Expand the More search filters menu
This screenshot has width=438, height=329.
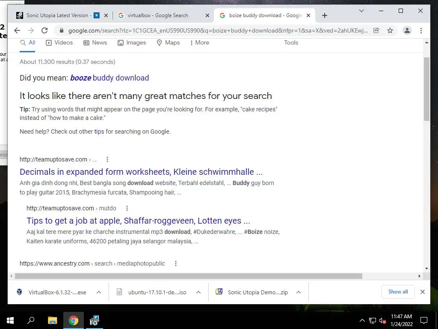coord(199,43)
